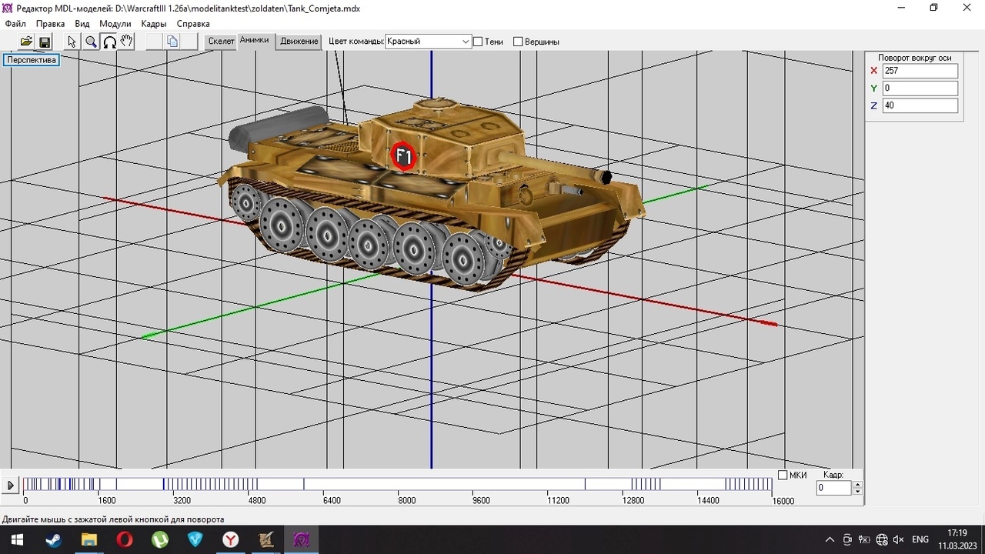The width and height of the screenshot is (985, 554).
Task: Click the Перспектива view button
Action: (x=32, y=60)
